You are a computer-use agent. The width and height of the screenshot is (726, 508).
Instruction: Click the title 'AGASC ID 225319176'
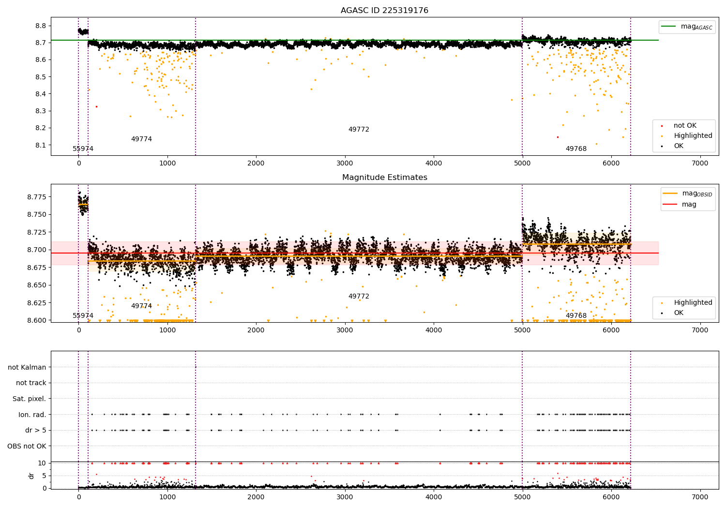click(x=384, y=11)
